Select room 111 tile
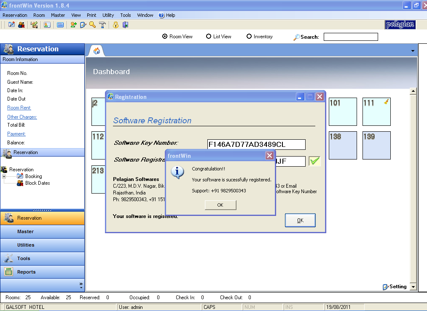This screenshot has height=311, width=427. coord(376,112)
